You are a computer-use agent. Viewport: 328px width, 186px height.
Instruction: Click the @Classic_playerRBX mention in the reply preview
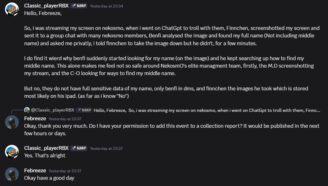(x=53, y=110)
